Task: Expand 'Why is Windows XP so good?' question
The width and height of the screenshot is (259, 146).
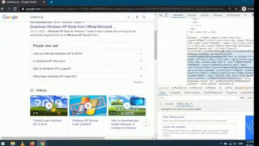Action: [87, 69]
